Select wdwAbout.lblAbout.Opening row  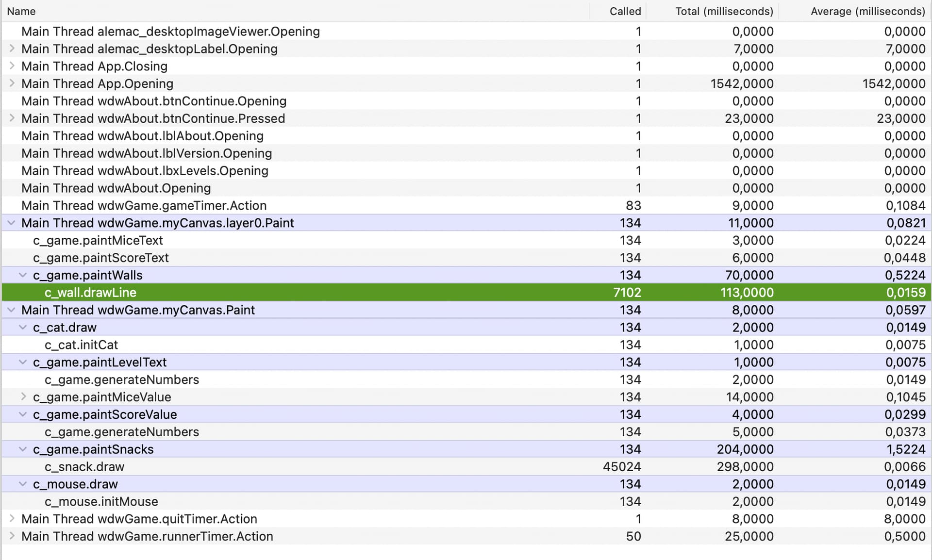(x=466, y=136)
